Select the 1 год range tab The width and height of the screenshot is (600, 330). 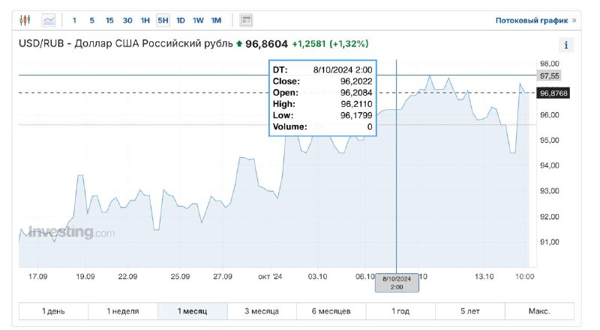tap(400, 311)
